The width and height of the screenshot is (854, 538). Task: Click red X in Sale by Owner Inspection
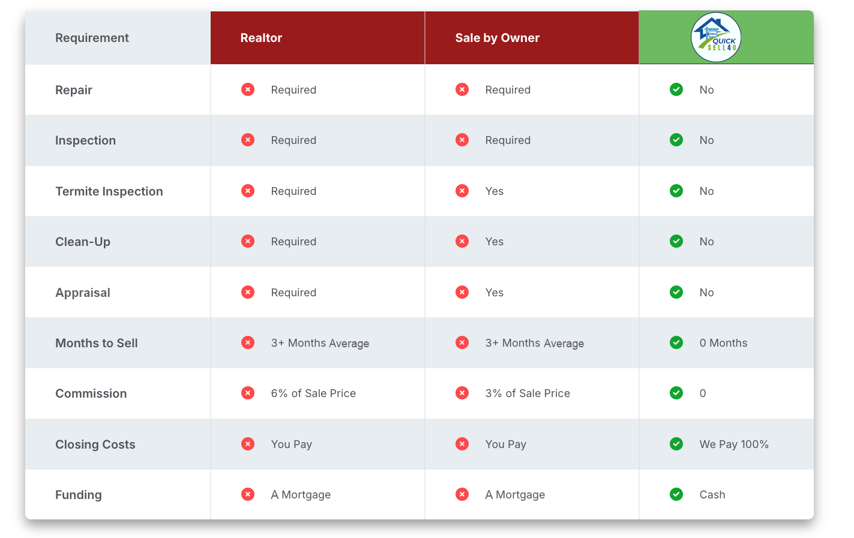pos(462,140)
